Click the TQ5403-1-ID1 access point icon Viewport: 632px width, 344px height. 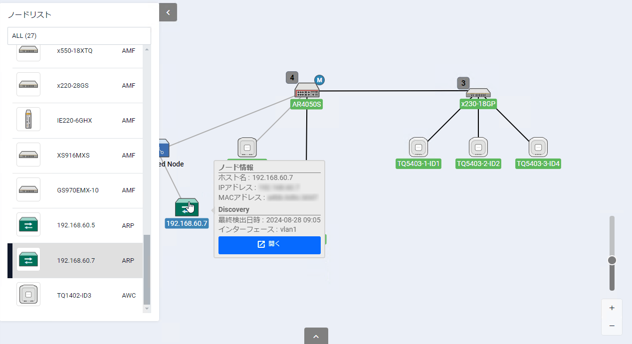tap(419, 148)
